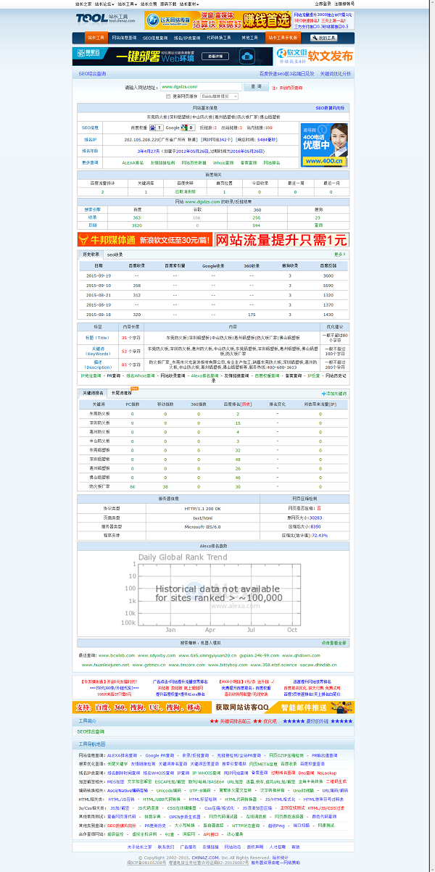Open 我的工具 in navigation bar
The width and height of the screenshot is (435, 872).
(x=323, y=37)
